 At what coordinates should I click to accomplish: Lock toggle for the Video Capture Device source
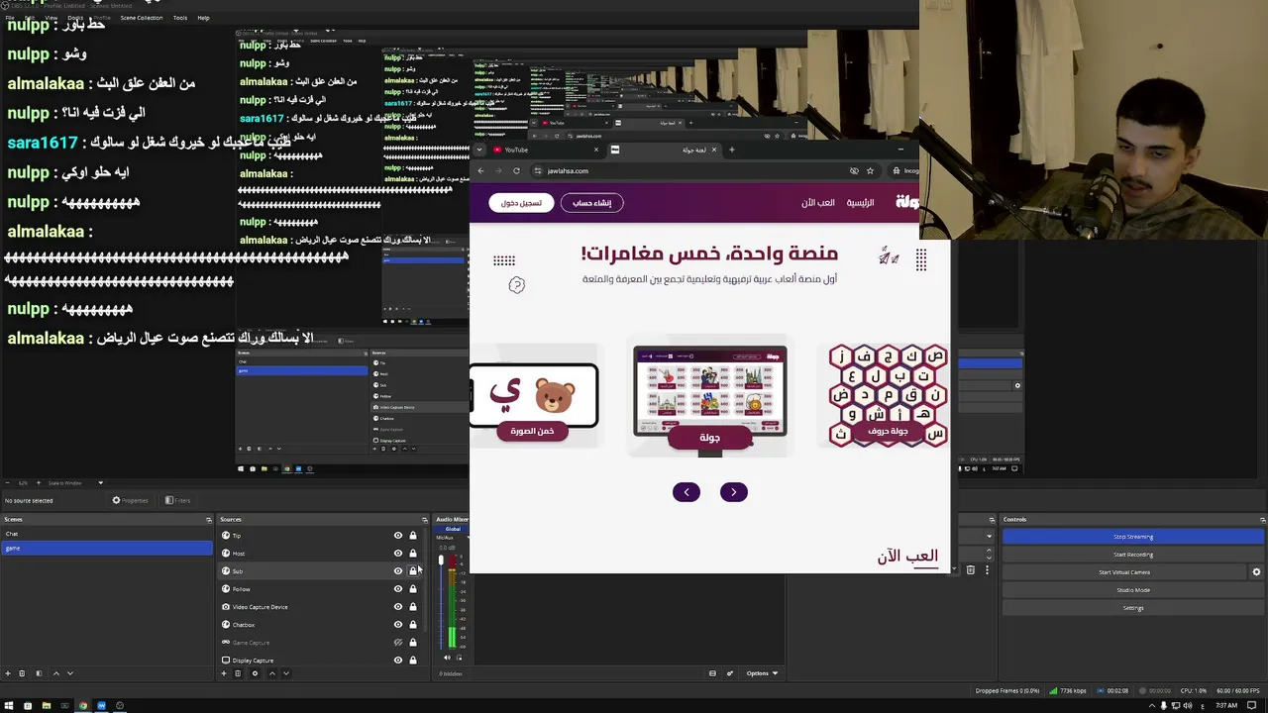(413, 607)
